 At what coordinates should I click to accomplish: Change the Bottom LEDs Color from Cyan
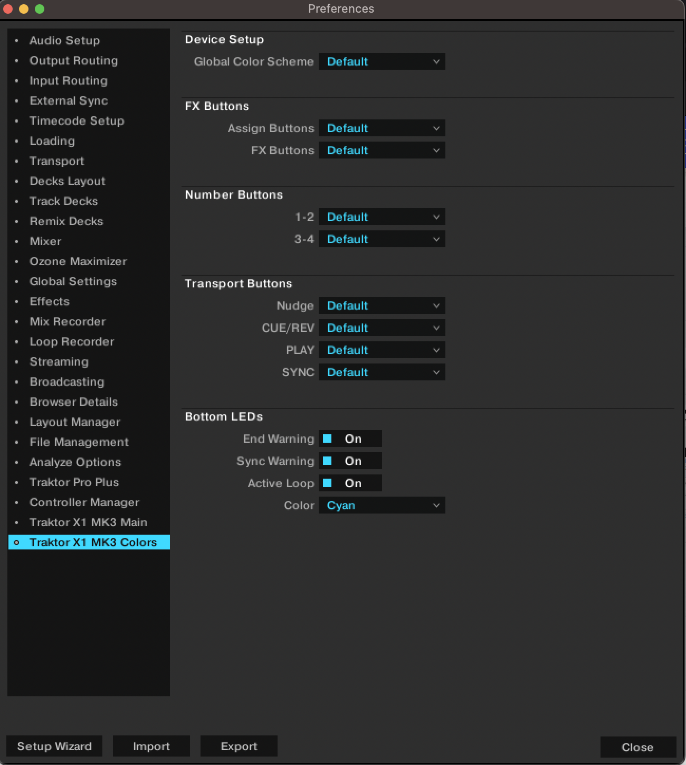pos(382,505)
